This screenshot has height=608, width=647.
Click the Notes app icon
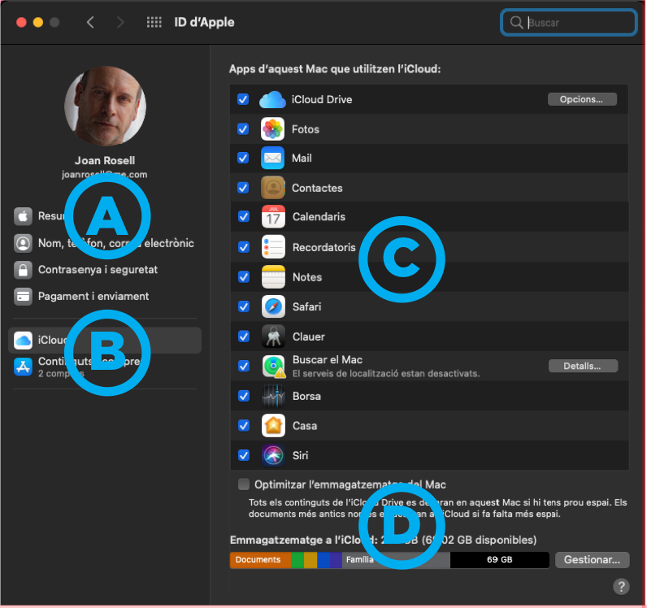(x=273, y=277)
